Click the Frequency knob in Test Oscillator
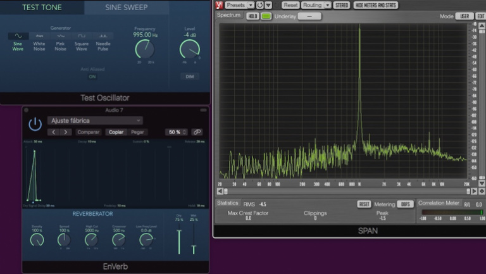 click(x=144, y=49)
